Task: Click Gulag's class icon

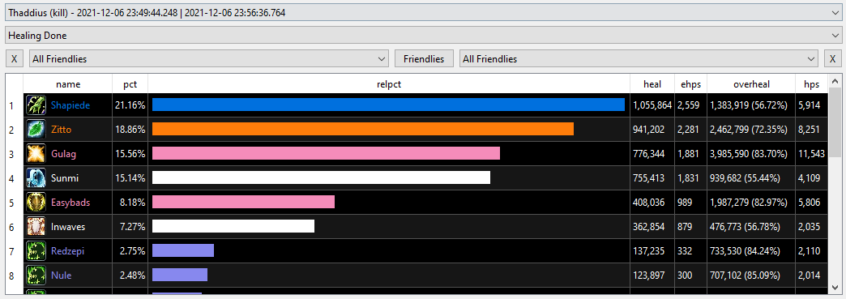Action: pos(36,154)
